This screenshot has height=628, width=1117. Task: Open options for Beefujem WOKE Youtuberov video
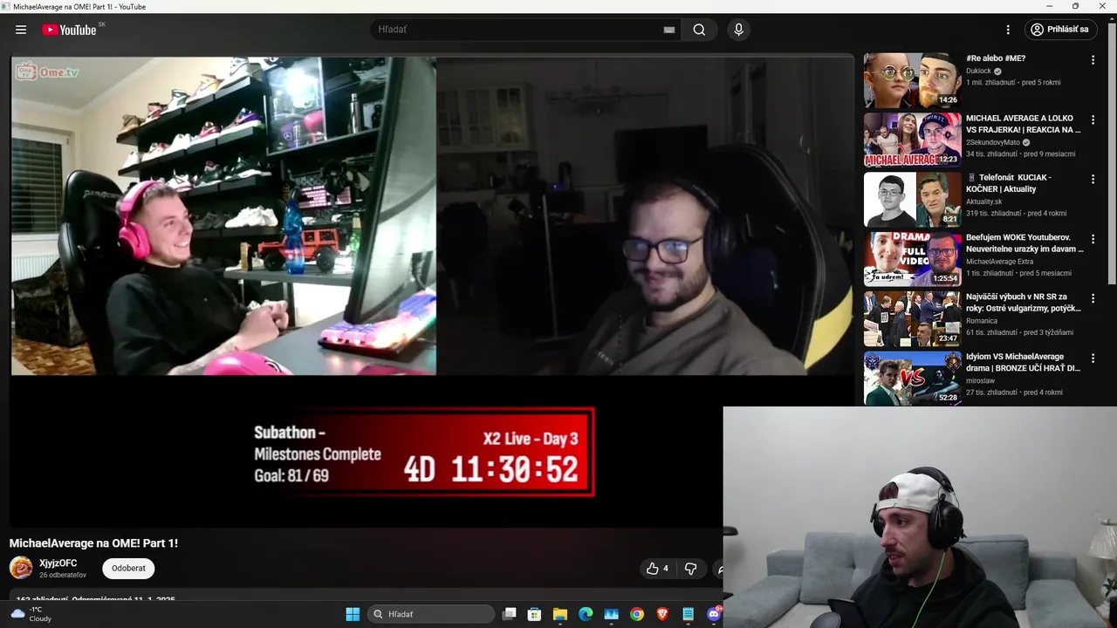click(x=1093, y=239)
